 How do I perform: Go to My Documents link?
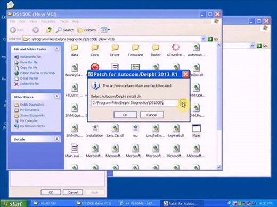29,110
